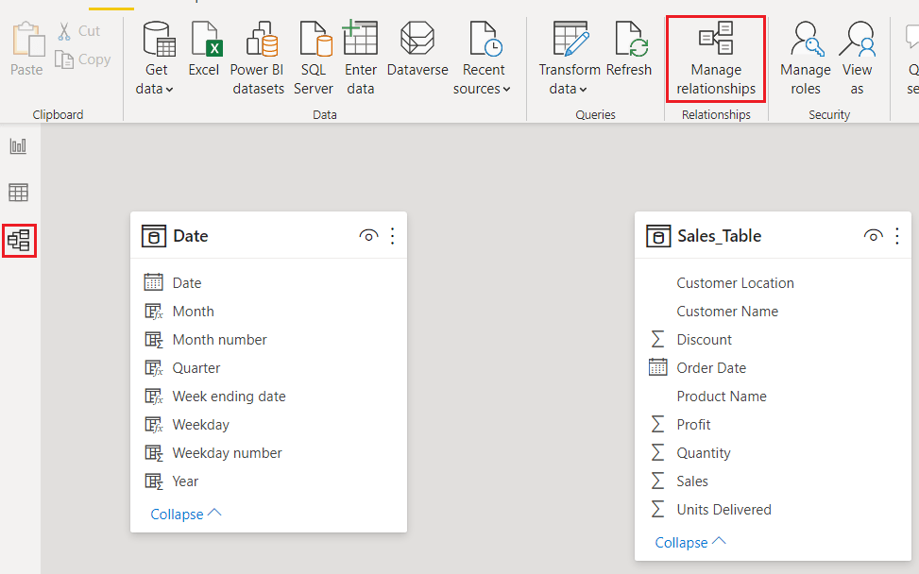Switch to Model view in sidebar

click(19, 240)
